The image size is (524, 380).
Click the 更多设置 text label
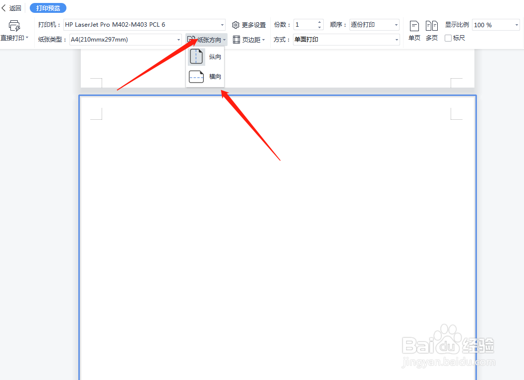[254, 25]
